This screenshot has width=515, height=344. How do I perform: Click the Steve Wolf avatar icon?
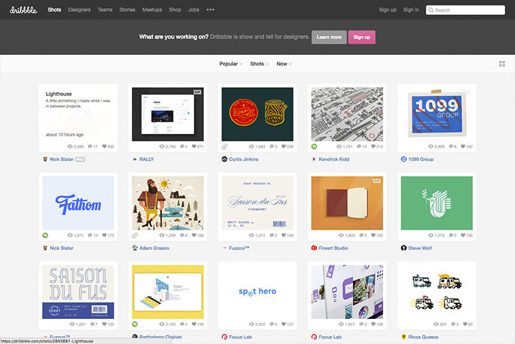(404, 248)
